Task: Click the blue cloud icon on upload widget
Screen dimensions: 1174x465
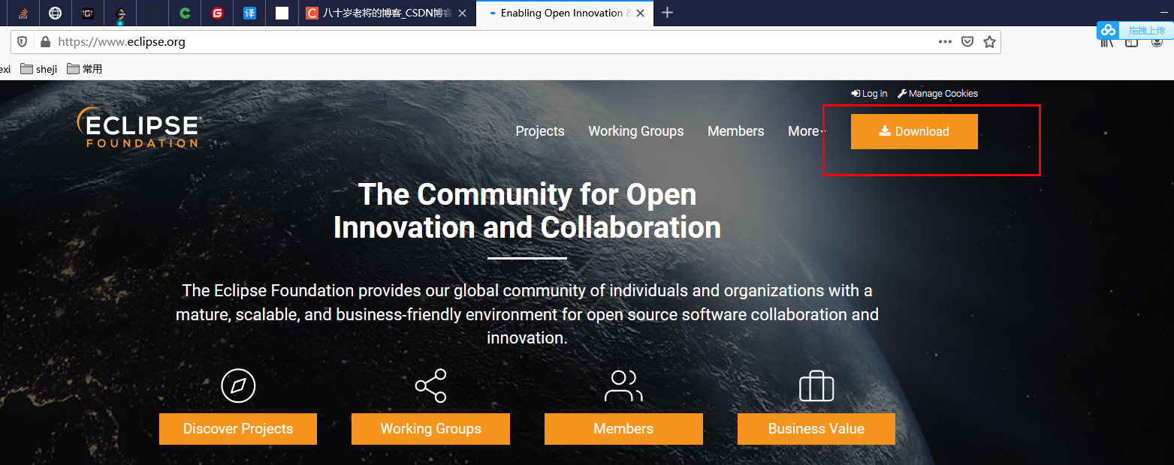Action: [x=1109, y=30]
